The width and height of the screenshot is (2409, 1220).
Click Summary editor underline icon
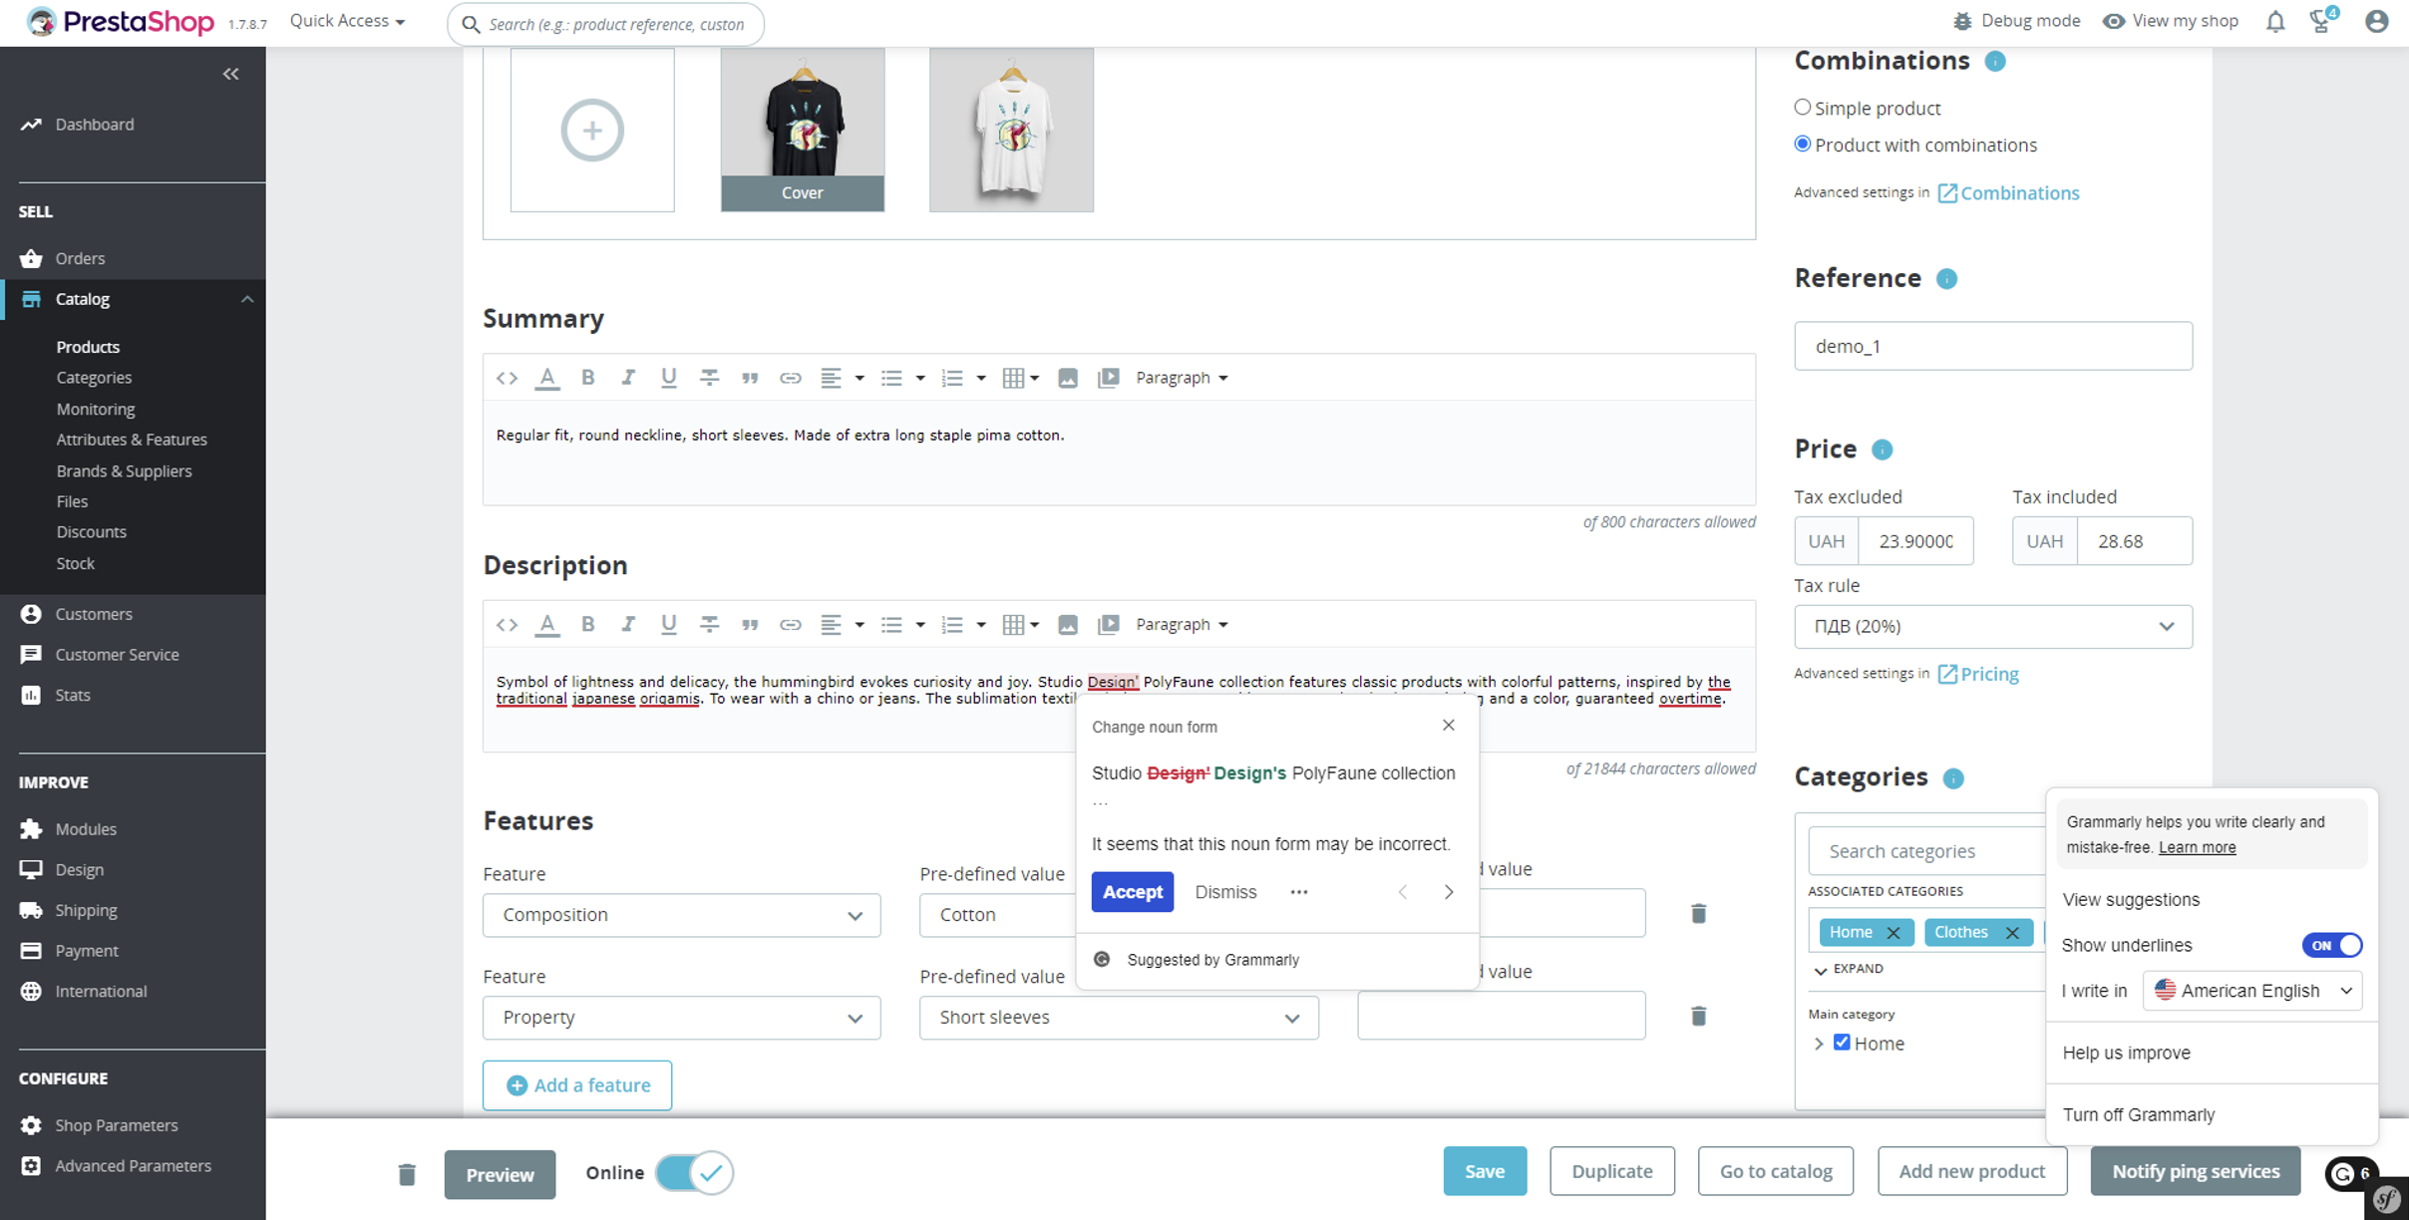[668, 378]
